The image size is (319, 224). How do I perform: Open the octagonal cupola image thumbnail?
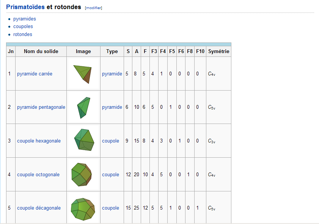pyautogui.click(x=83, y=174)
